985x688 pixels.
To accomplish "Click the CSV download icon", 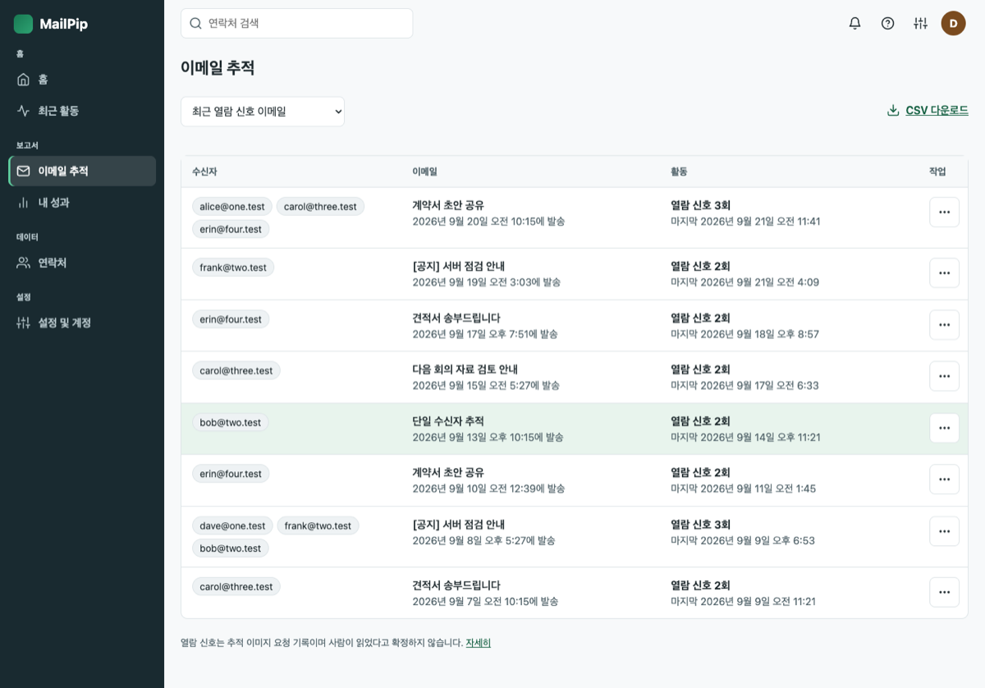I will point(893,111).
